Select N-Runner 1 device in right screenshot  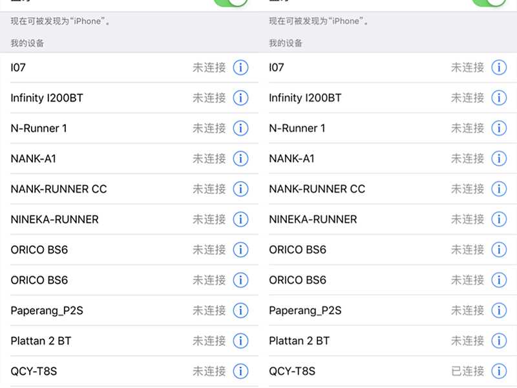tap(297, 128)
